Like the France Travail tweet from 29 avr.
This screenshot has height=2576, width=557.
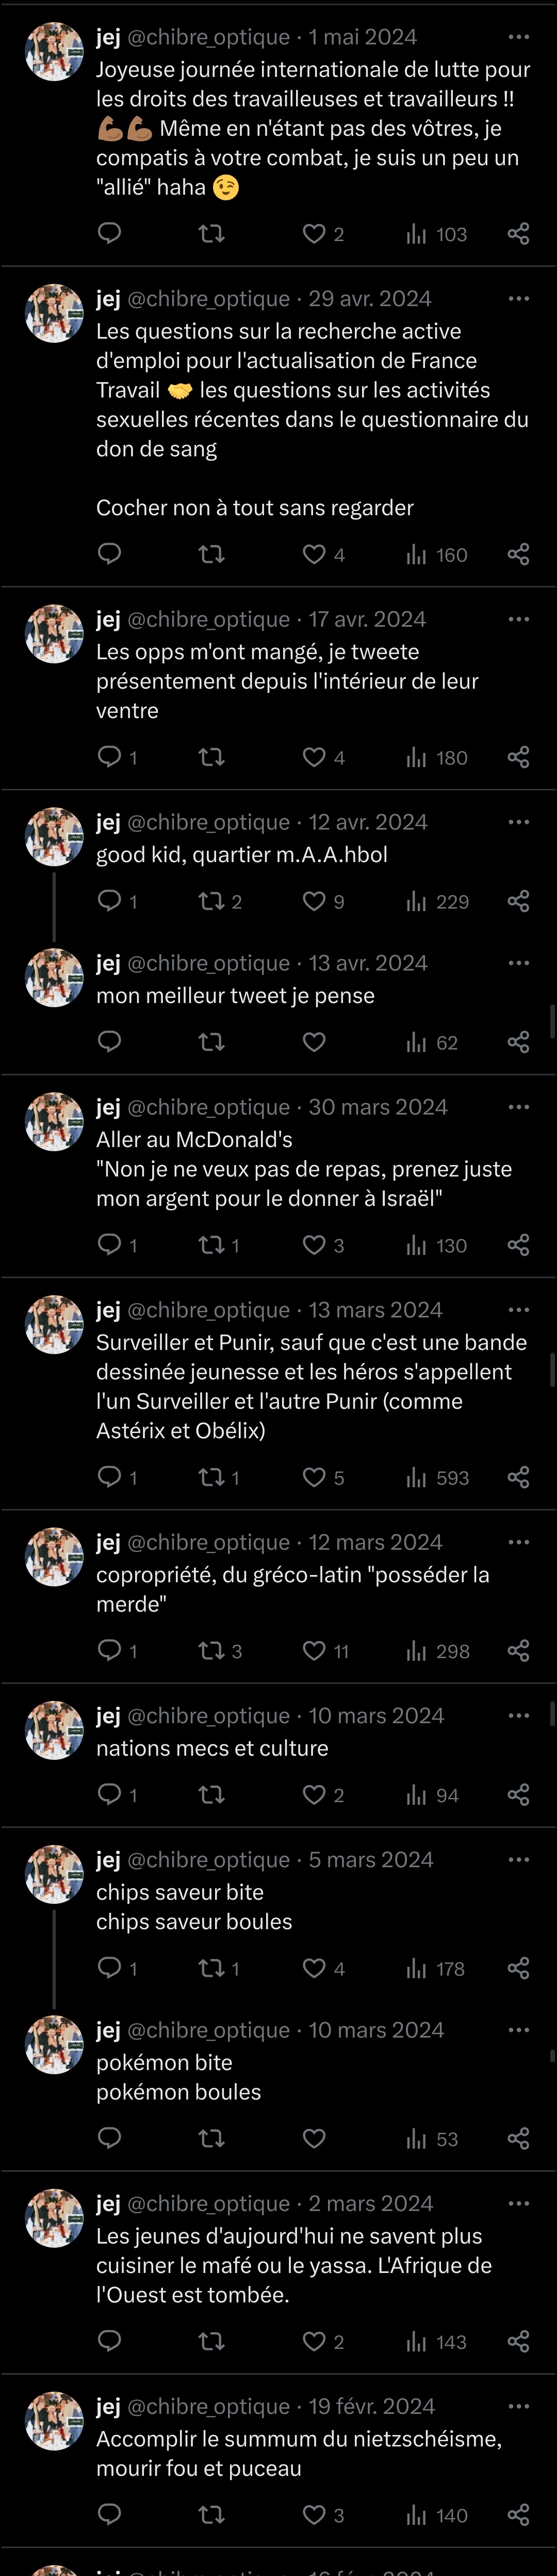pos(315,554)
